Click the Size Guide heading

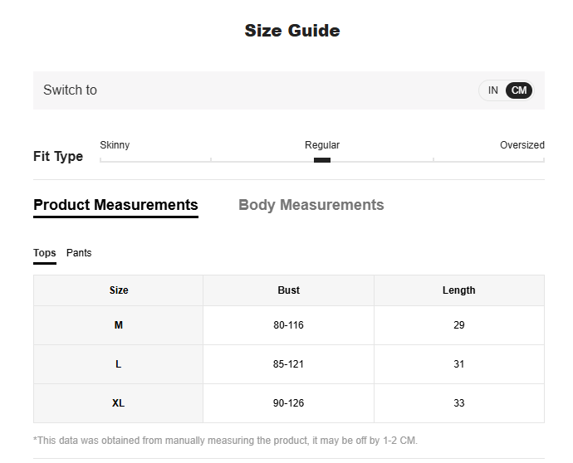tap(291, 31)
